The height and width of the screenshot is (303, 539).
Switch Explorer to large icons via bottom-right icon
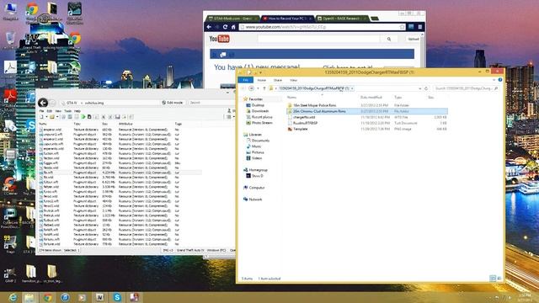[x=499, y=279]
